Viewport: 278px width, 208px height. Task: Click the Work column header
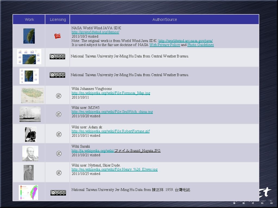click(29, 19)
